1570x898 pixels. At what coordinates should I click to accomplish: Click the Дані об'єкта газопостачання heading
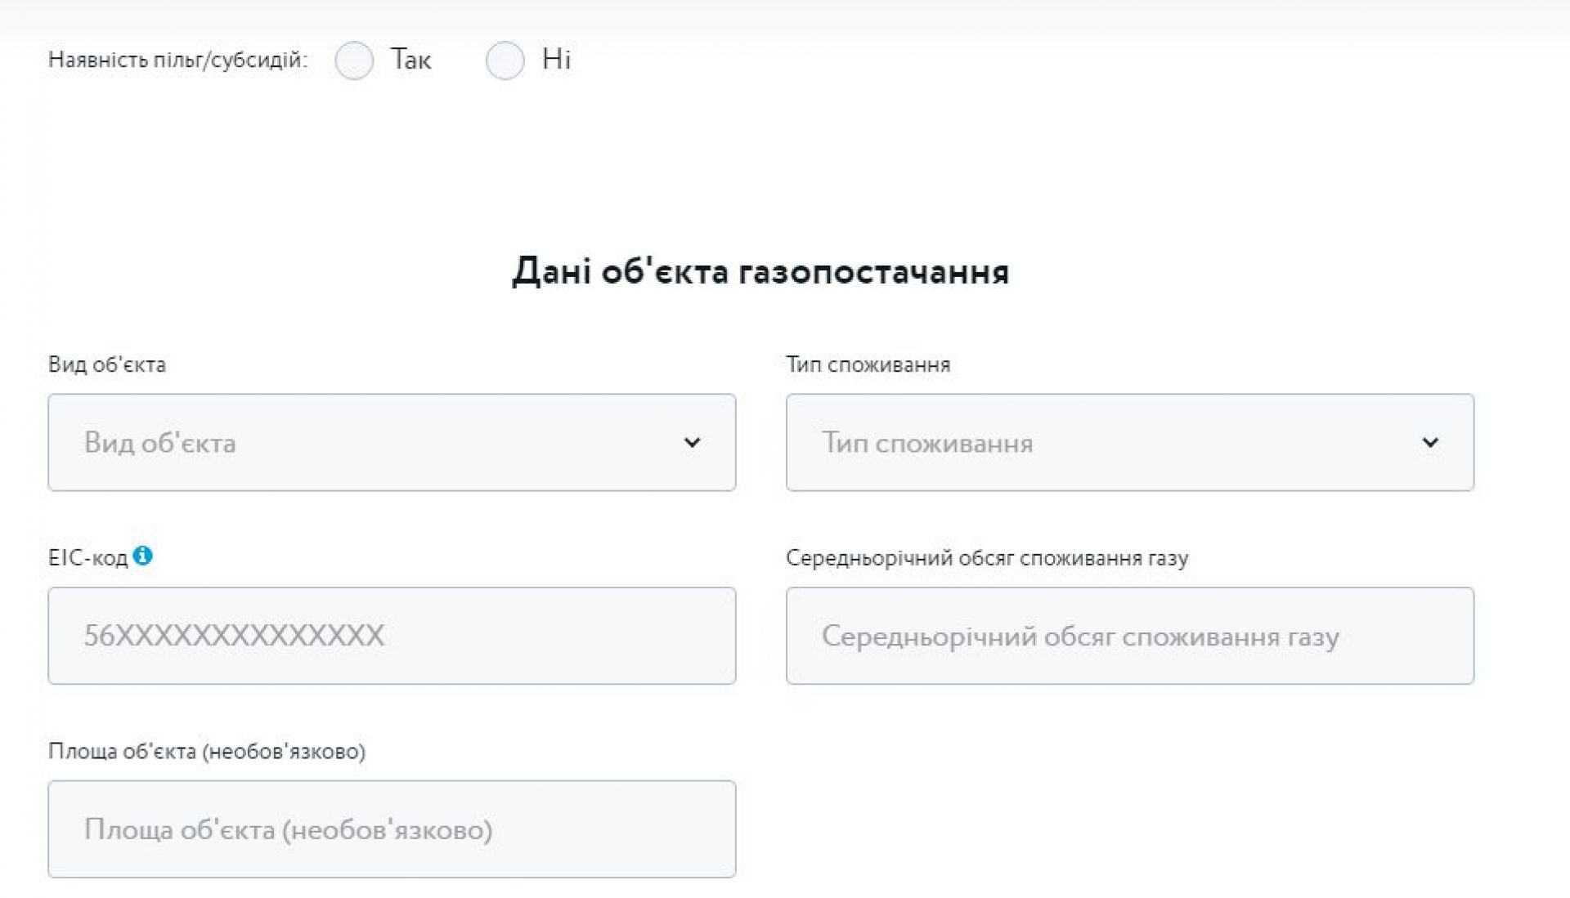[x=760, y=271]
